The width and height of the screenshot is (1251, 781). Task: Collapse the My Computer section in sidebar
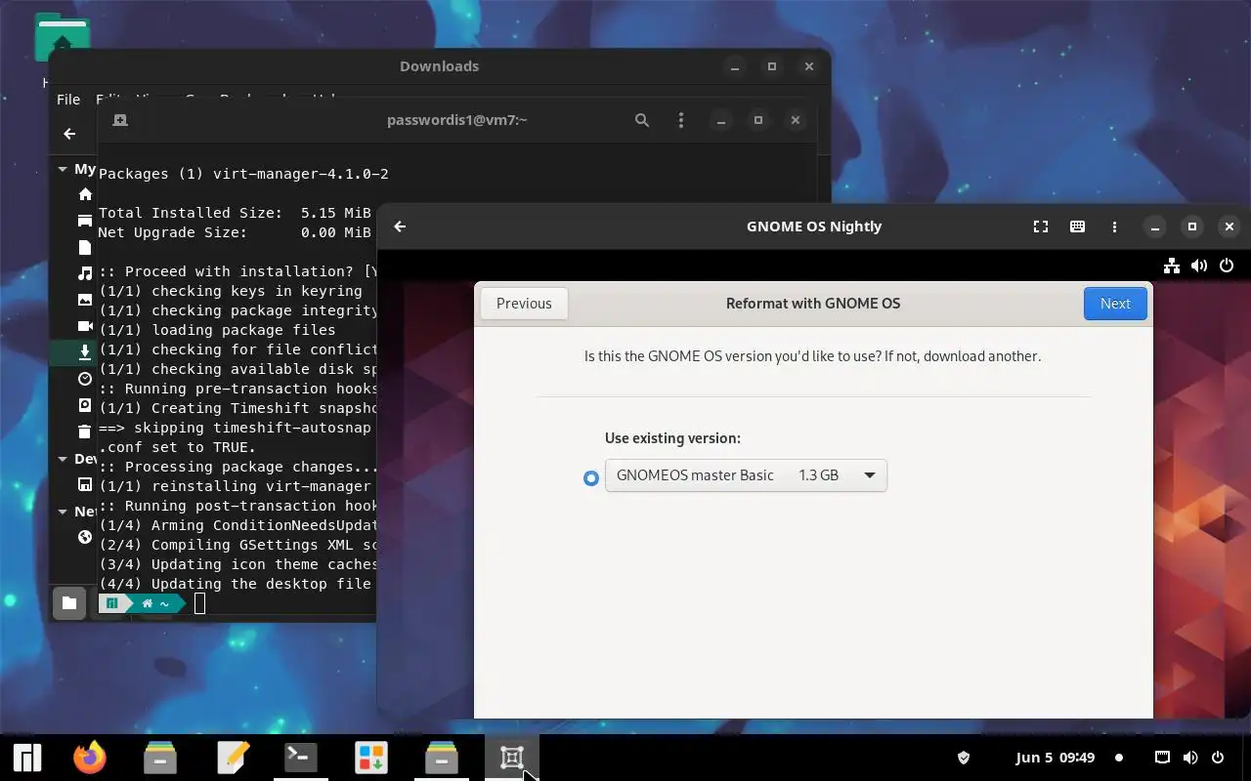pyautogui.click(x=64, y=169)
